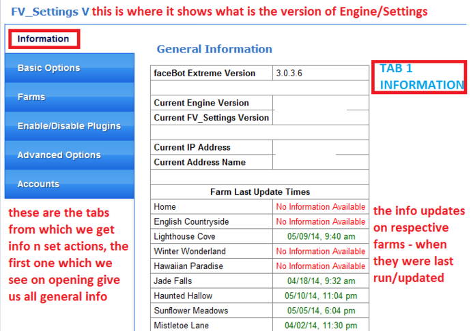Select the Hawaiian Paradise farm name
471x331 pixels.
188,266
